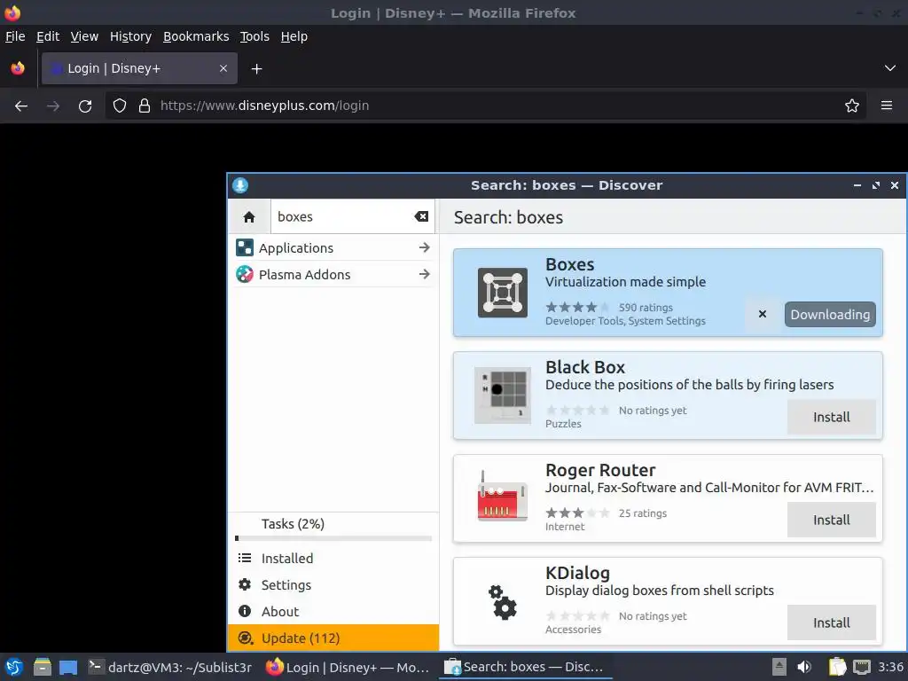Click the Black Box app icon
Image resolution: width=908 pixels, height=681 pixels.
coord(502,395)
